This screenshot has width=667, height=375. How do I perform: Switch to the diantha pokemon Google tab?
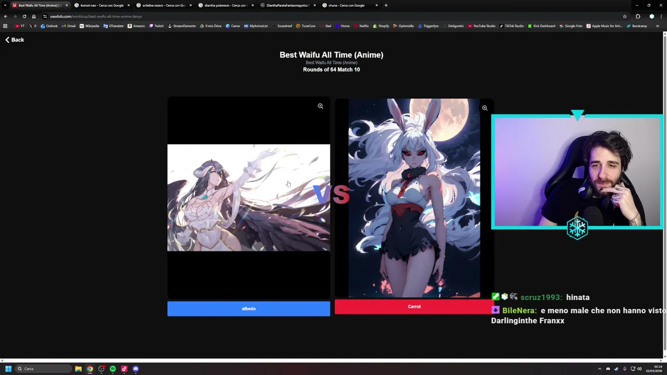click(x=226, y=5)
